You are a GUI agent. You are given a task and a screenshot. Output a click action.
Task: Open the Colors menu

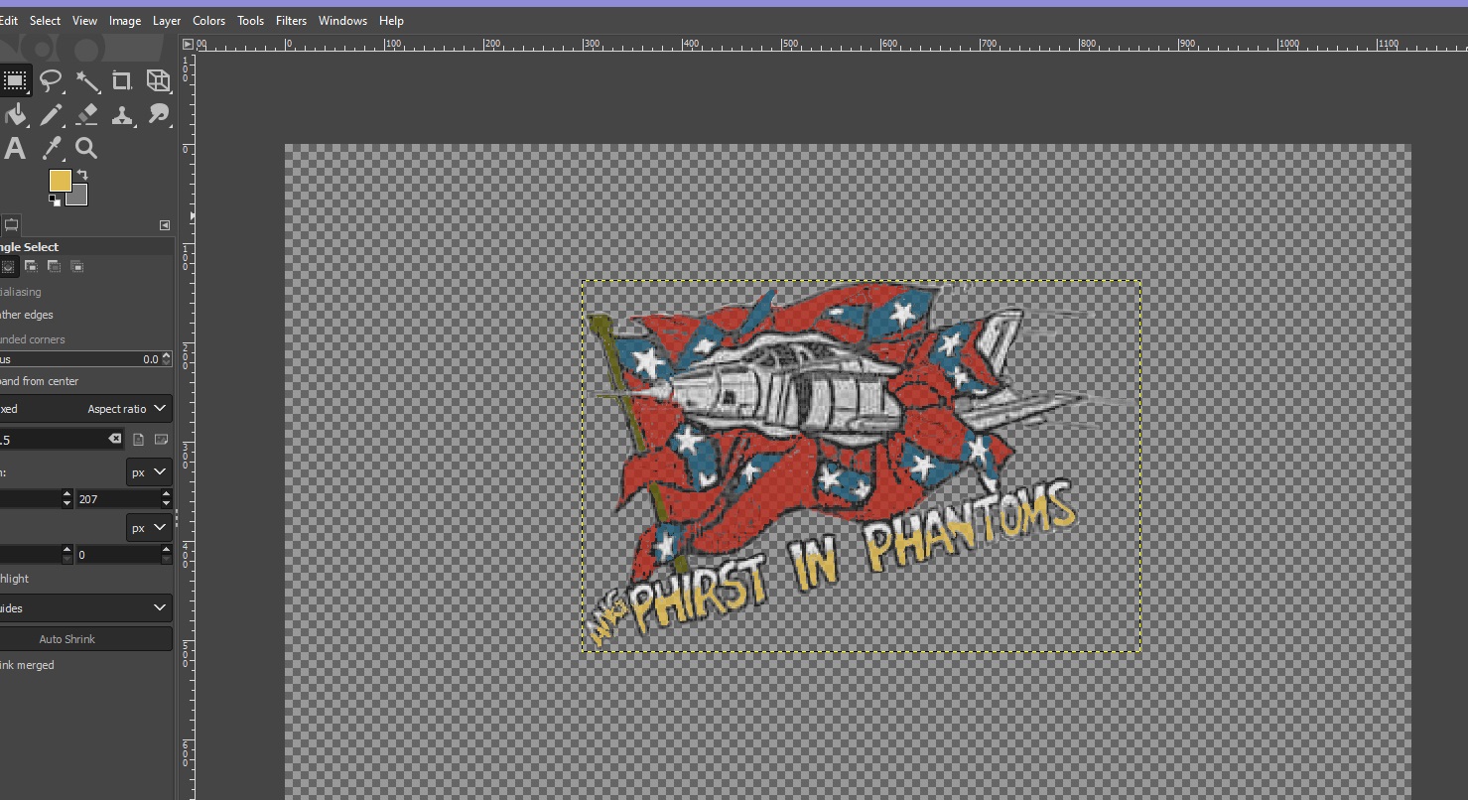pos(208,20)
